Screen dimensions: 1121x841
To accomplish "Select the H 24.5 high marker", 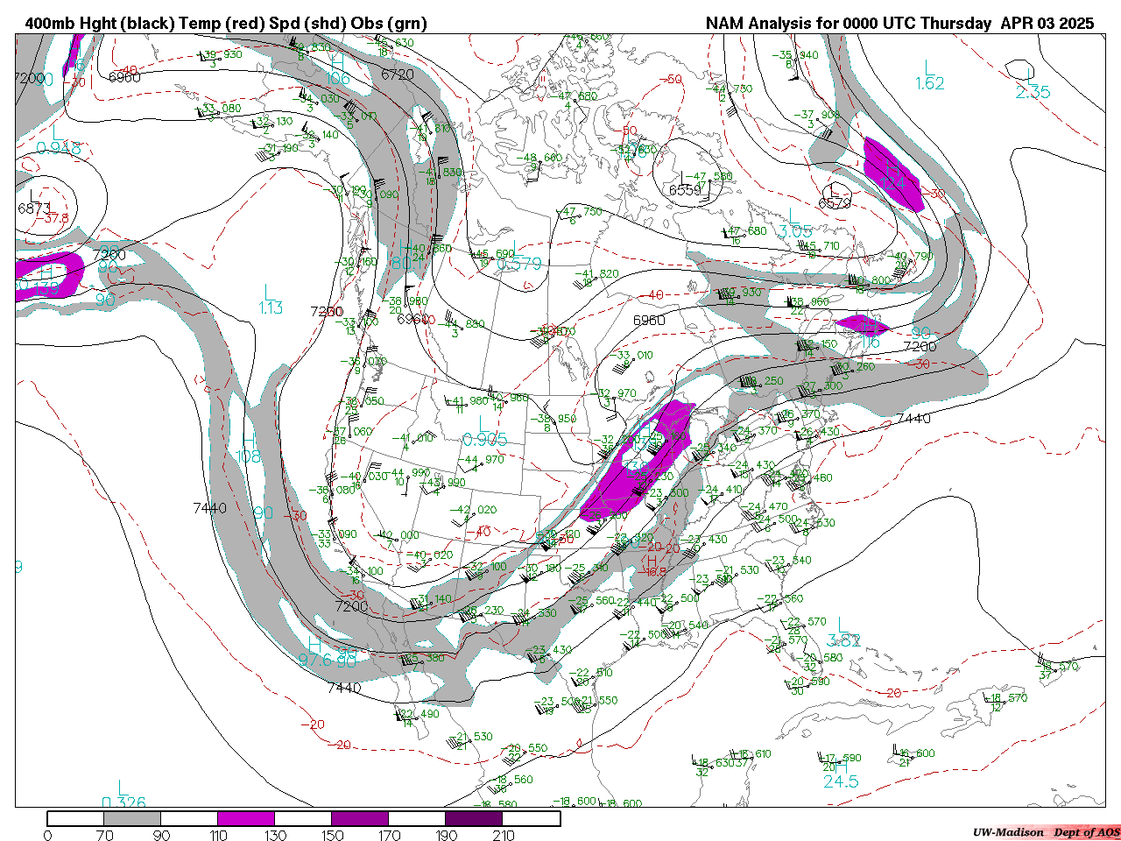I will point(841,774).
